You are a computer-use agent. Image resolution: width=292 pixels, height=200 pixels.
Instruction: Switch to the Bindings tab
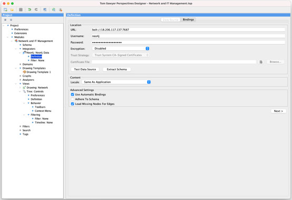188,19
